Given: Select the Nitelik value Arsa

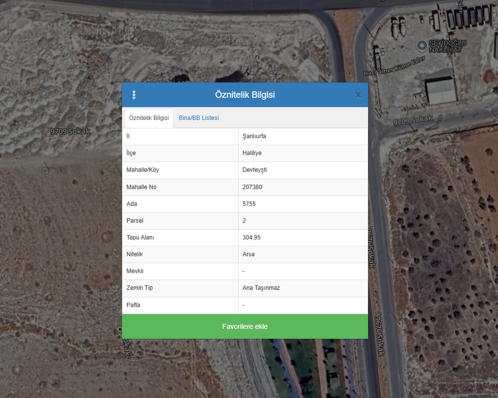Looking at the screenshot, I should point(249,254).
